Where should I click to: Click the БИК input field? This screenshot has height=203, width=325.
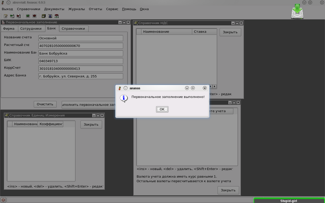pos(80,61)
